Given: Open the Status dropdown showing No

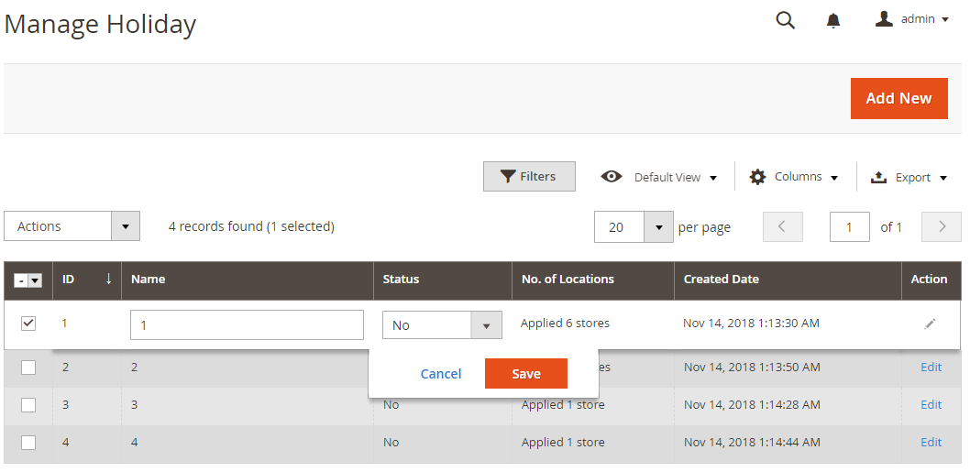Looking at the screenshot, I should tap(486, 325).
